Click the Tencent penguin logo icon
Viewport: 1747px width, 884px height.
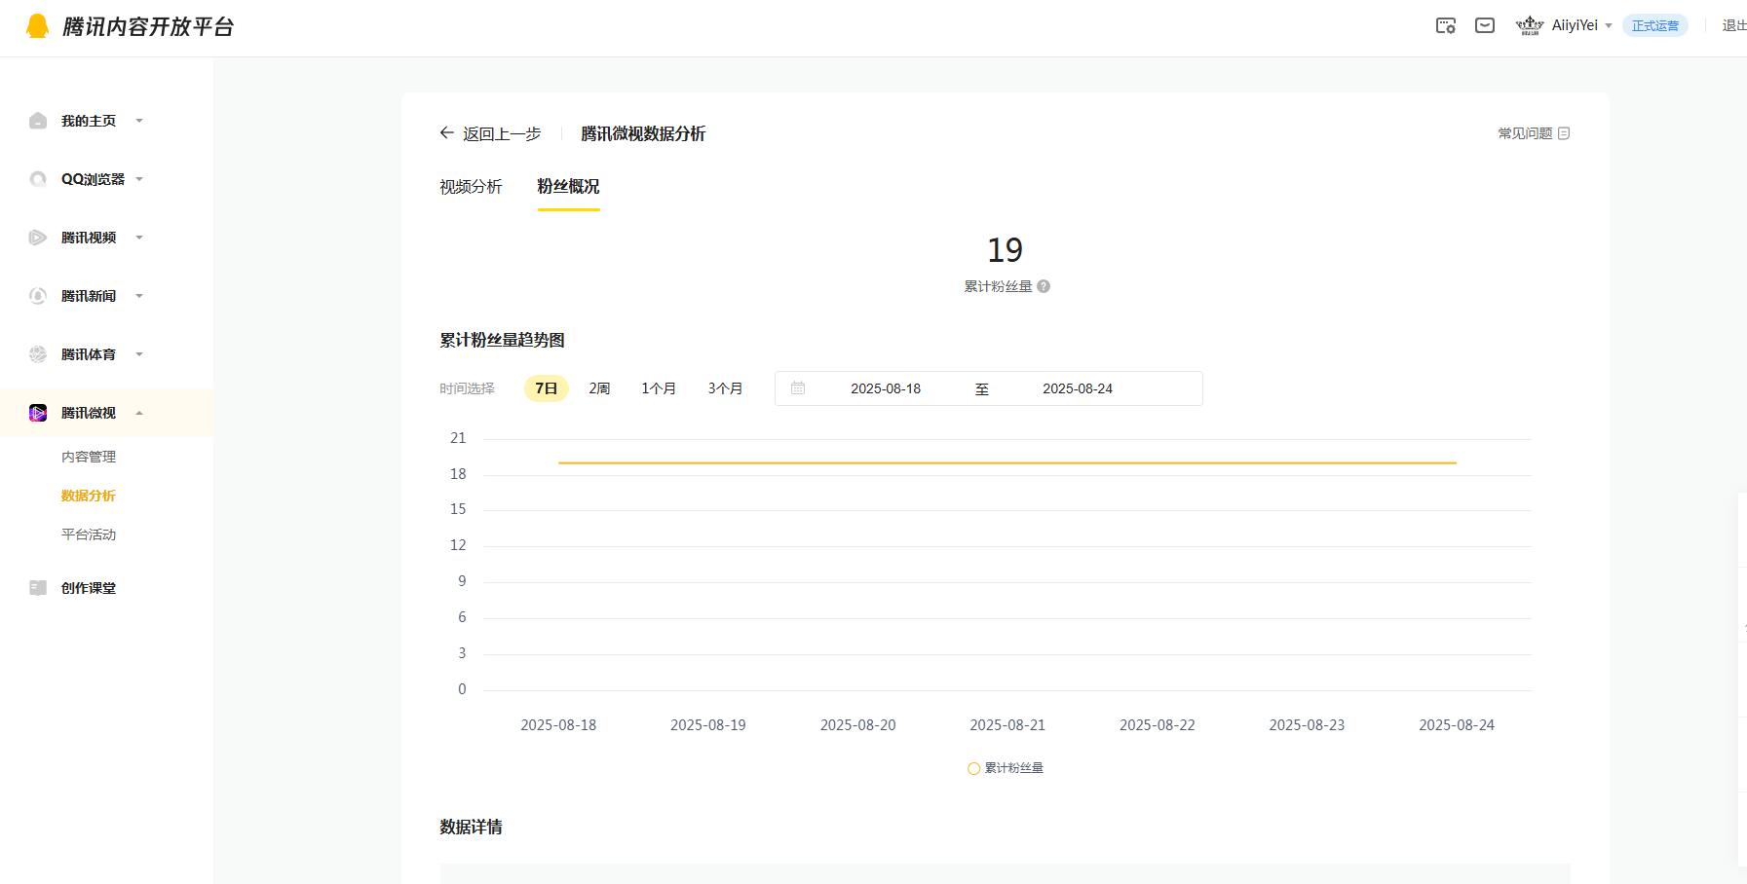[x=37, y=26]
